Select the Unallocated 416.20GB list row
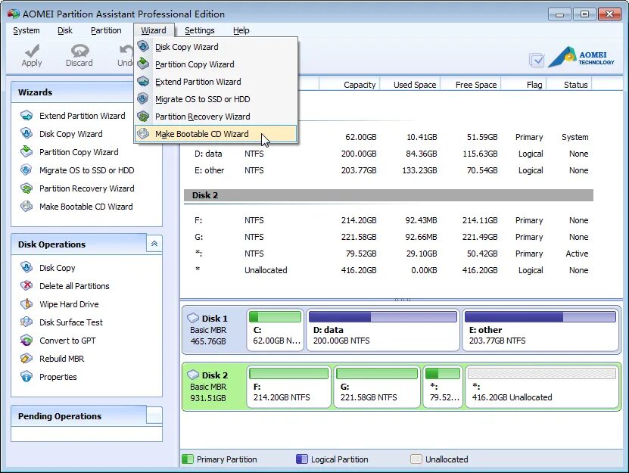This screenshot has height=473, width=629. pos(388,270)
